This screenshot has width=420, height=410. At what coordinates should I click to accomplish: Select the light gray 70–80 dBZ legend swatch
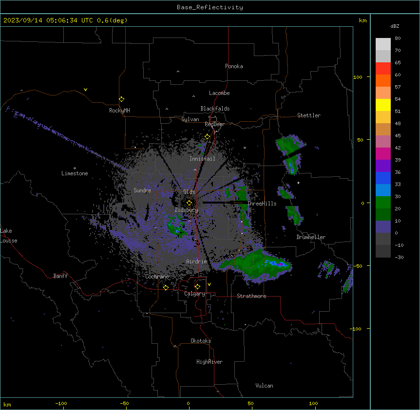(383, 44)
